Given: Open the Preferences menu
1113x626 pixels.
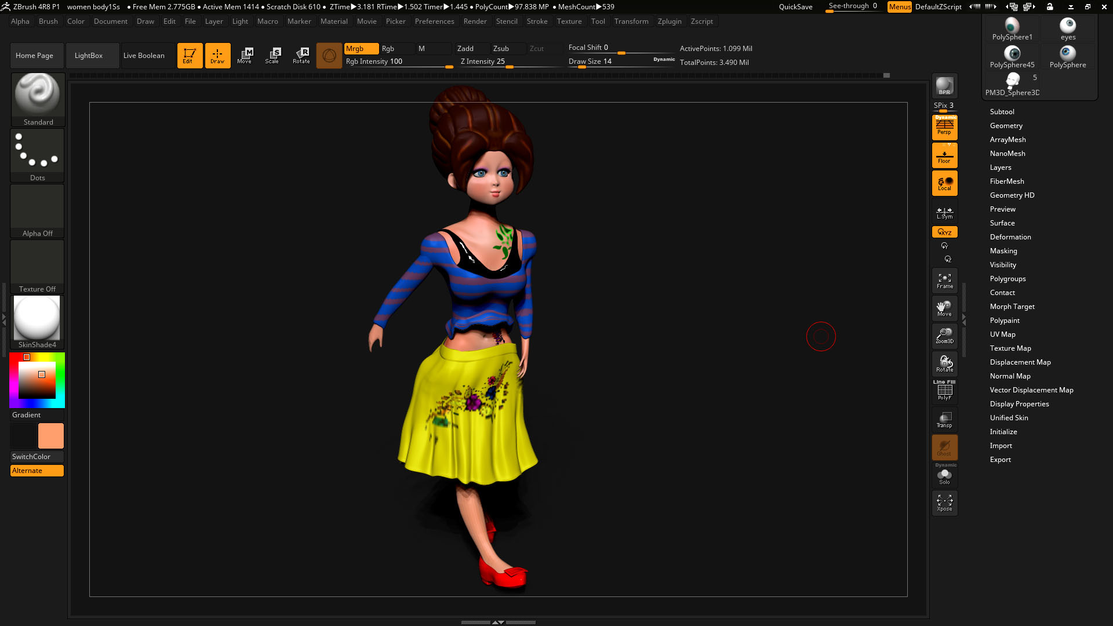Looking at the screenshot, I should click(435, 21).
